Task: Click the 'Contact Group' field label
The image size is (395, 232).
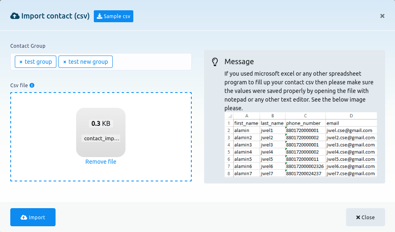Action: 28,46
